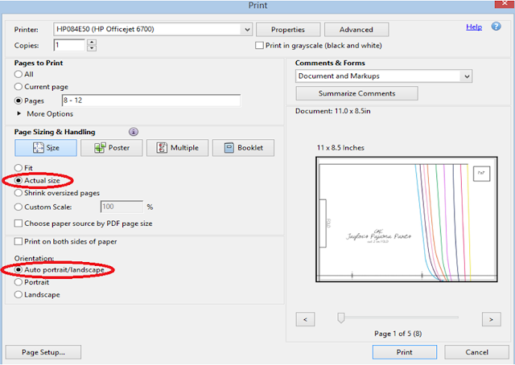Select the Size sizing option
The width and height of the screenshot is (515, 365).
(x=46, y=148)
